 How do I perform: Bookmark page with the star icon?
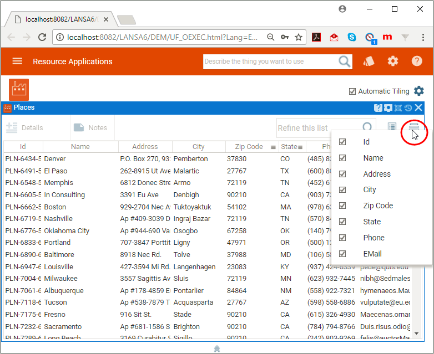pos(299,37)
